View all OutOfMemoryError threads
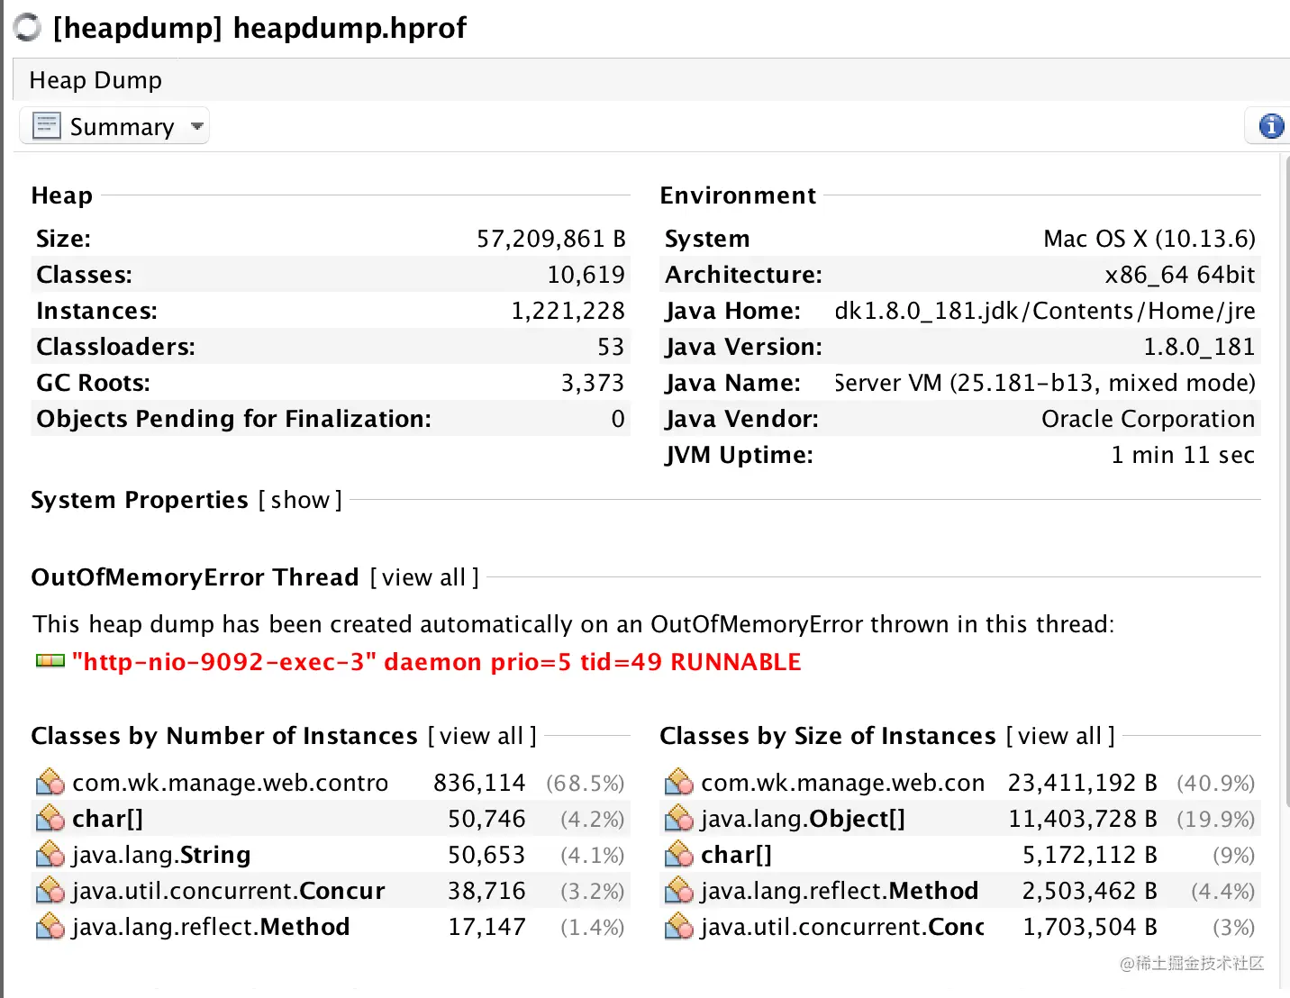 [x=424, y=577]
